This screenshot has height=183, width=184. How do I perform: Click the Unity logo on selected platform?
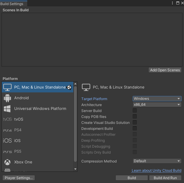69,87
